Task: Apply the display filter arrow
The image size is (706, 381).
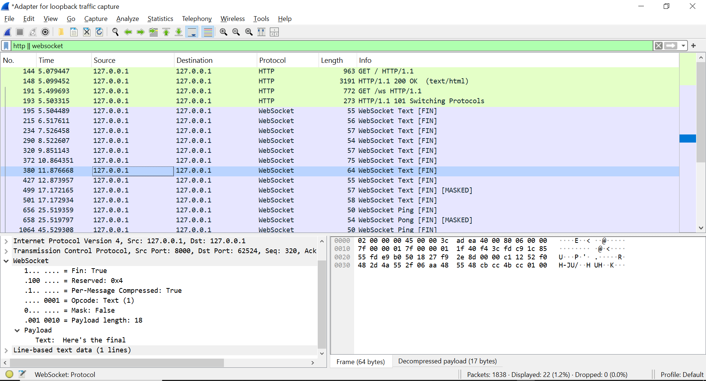Action: tap(671, 46)
